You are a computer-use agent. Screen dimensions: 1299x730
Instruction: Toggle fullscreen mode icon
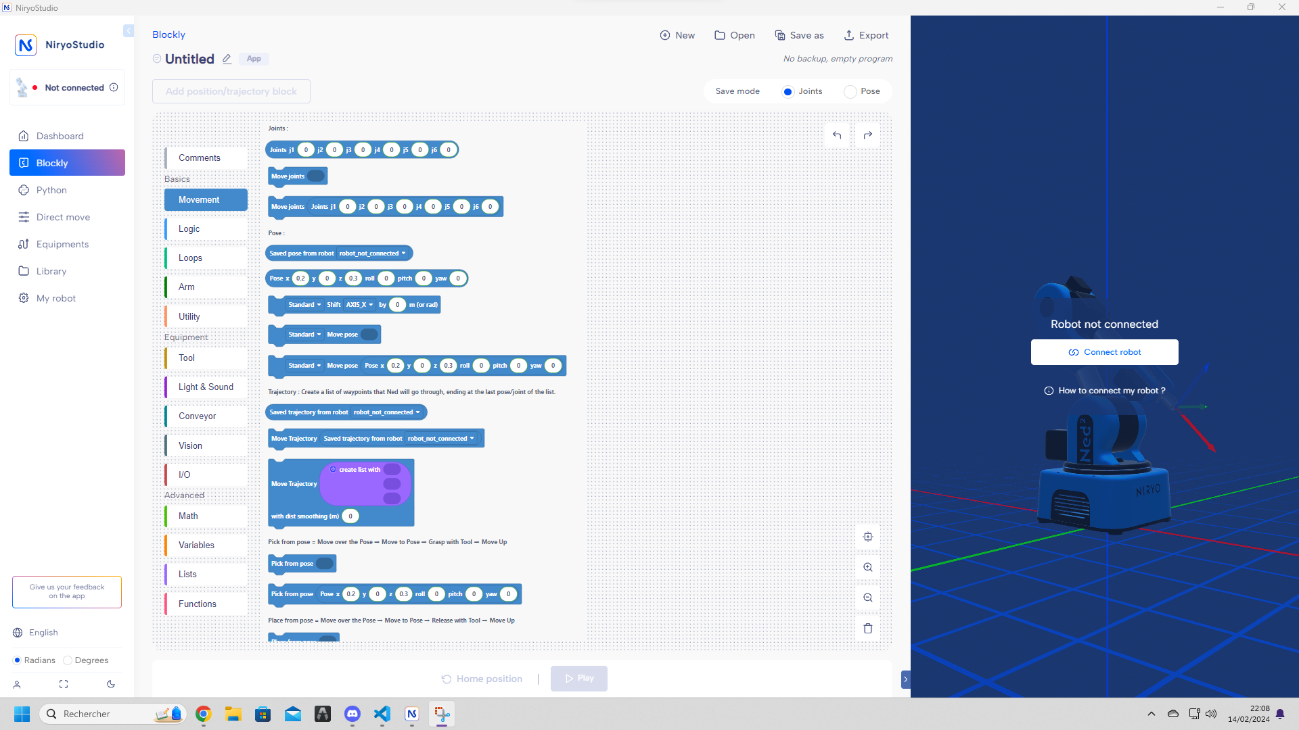pyautogui.click(x=64, y=684)
